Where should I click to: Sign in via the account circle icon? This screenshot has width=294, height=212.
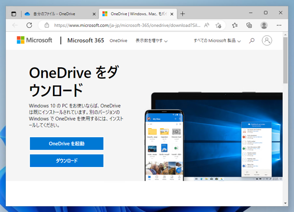[267, 41]
